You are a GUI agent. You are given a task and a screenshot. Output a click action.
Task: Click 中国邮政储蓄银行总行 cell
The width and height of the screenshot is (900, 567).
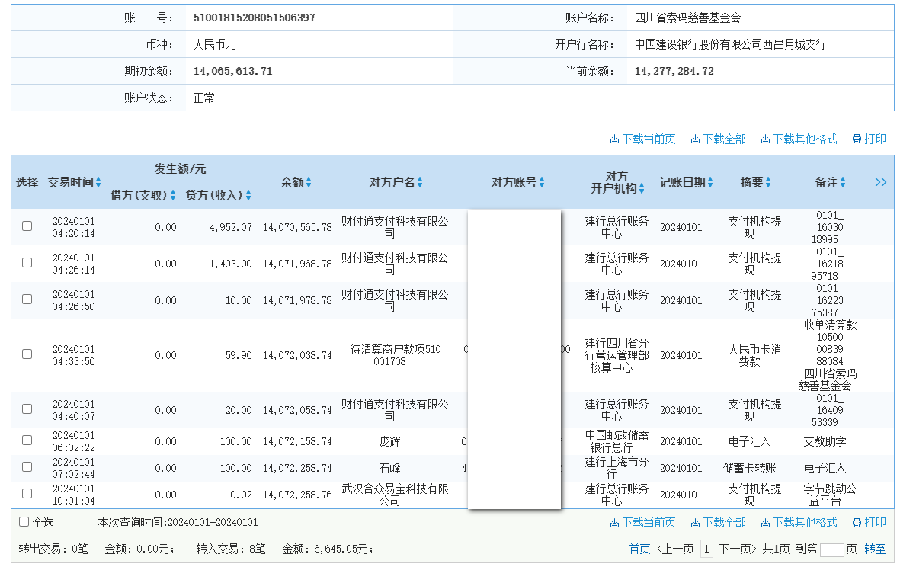(x=617, y=441)
